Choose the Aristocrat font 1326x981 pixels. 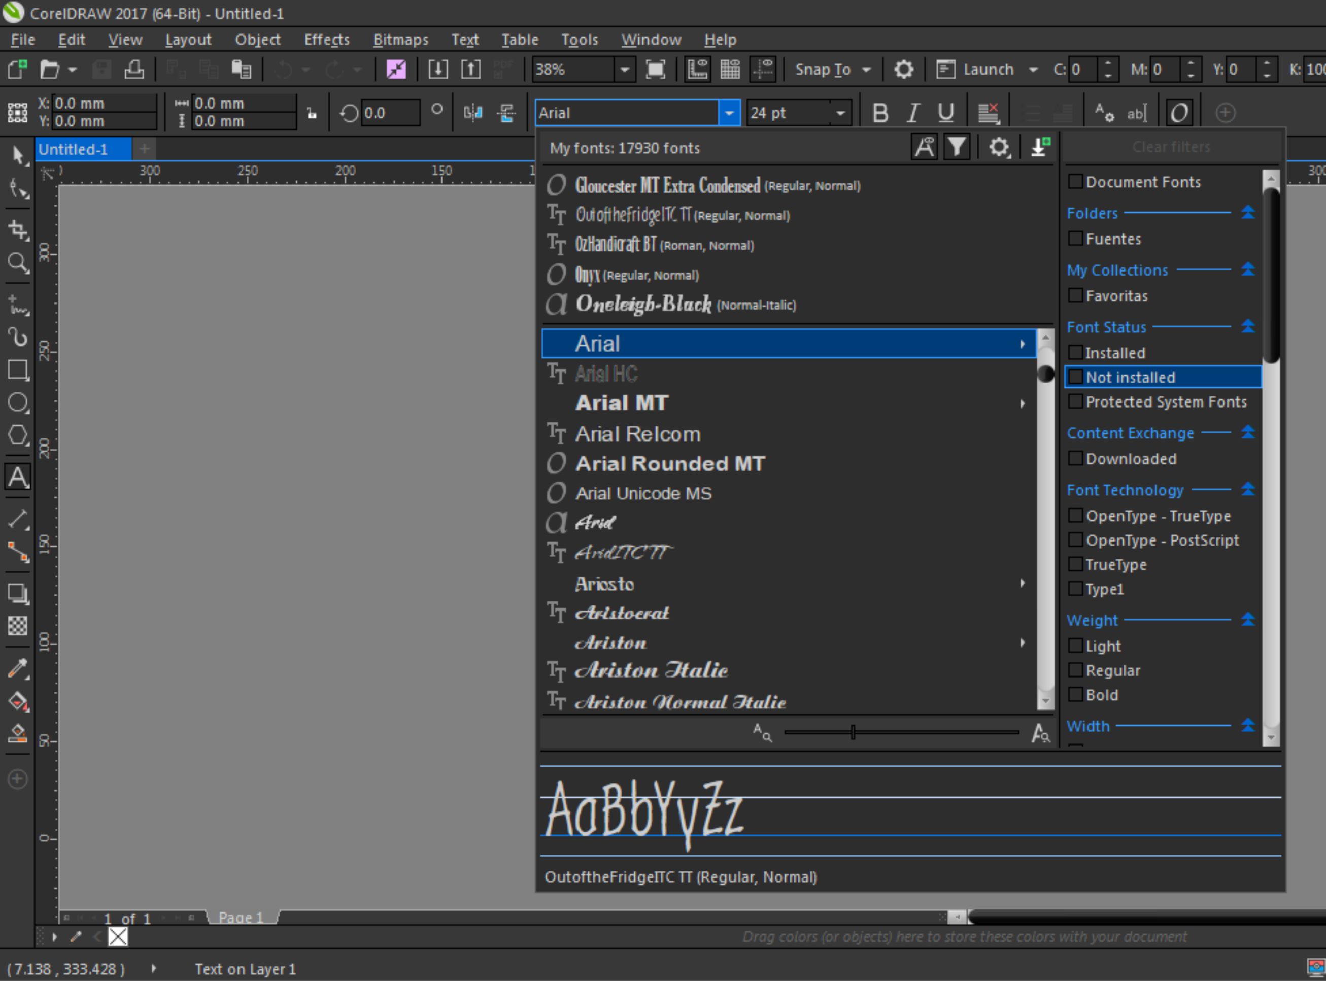789,613
